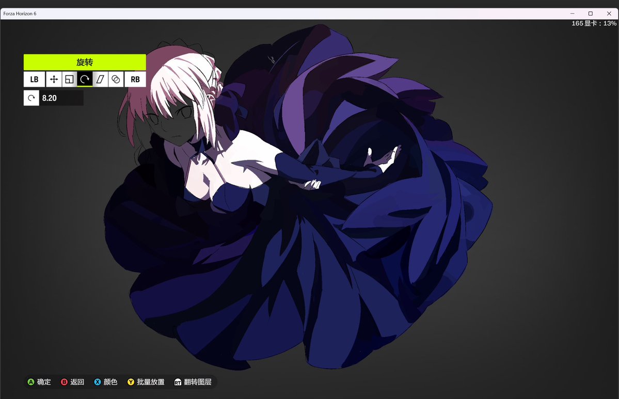The height and width of the screenshot is (399, 619).
Task: Close the Forza Horizon 6 window
Action: tap(609, 13)
